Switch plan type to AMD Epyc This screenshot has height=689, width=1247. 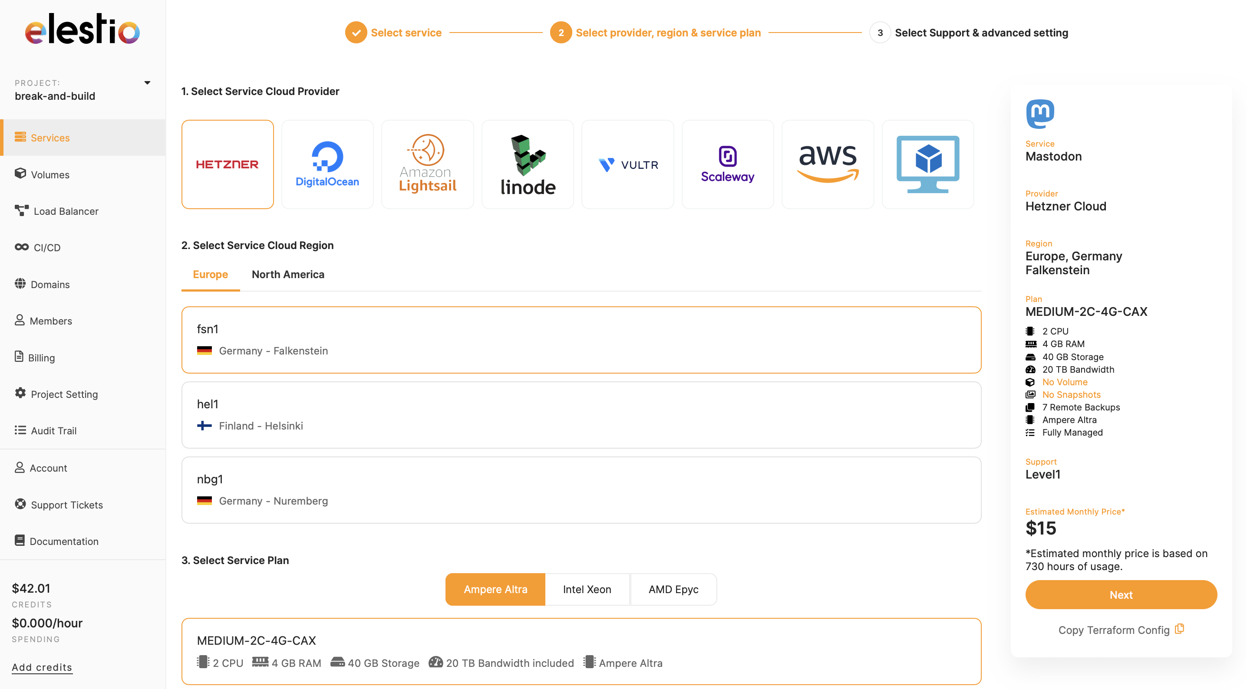click(673, 589)
